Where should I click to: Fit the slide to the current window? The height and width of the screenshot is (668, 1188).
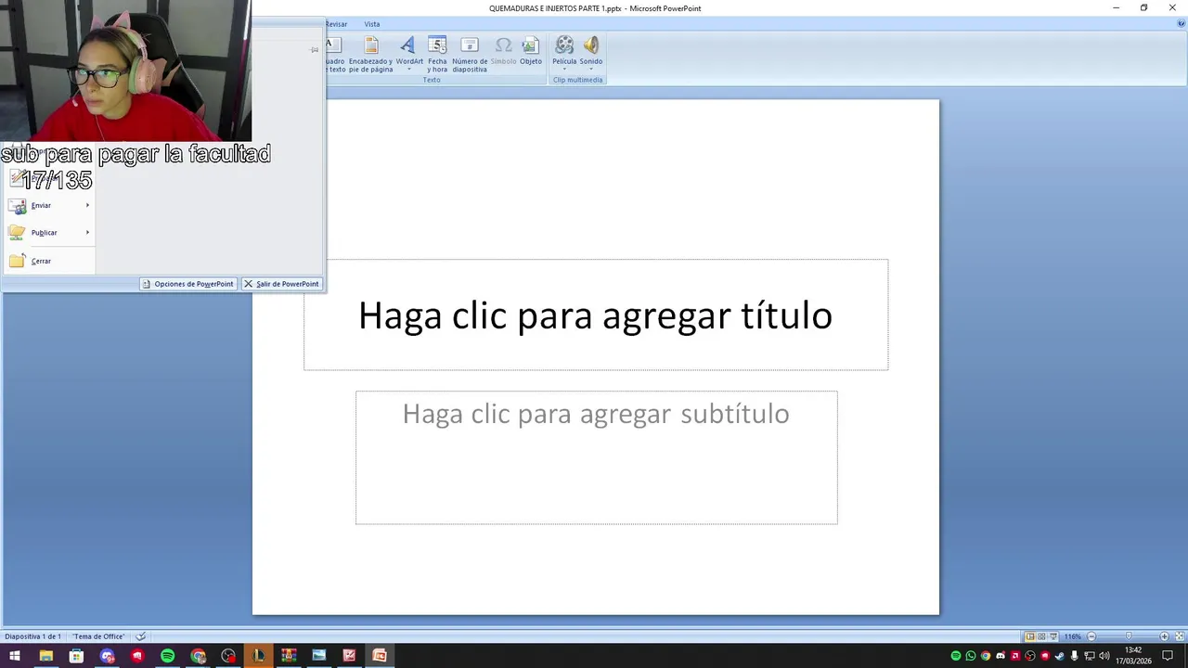click(x=1178, y=636)
